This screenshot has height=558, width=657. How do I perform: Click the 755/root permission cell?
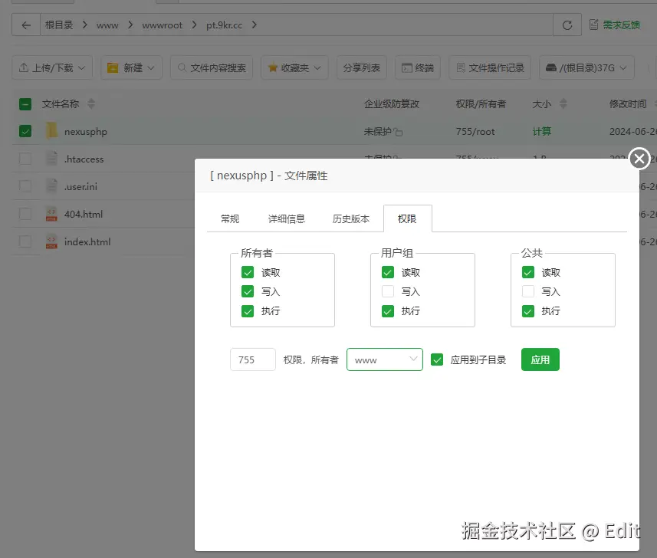(x=475, y=132)
